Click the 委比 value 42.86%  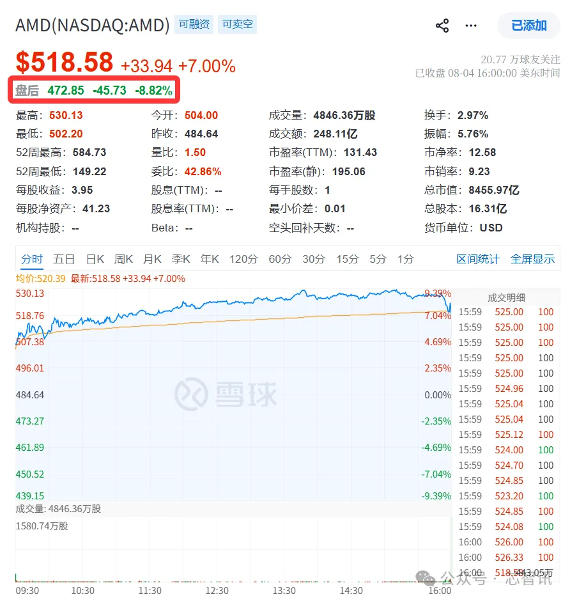(203, 171)
